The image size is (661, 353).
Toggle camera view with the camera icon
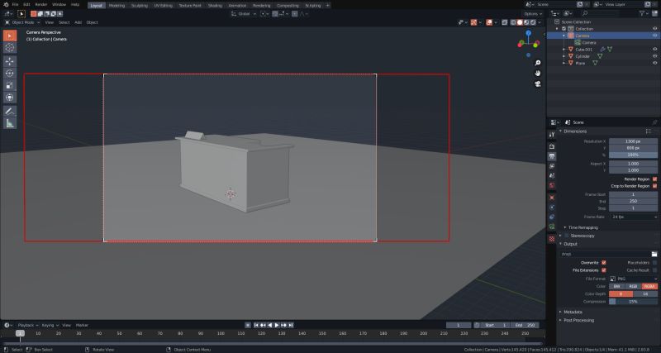(538, 84)
